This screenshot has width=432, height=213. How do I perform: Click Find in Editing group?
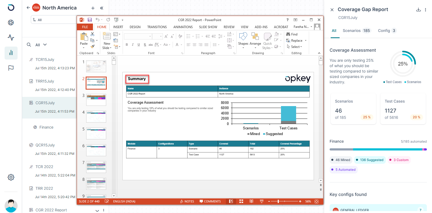292,34
